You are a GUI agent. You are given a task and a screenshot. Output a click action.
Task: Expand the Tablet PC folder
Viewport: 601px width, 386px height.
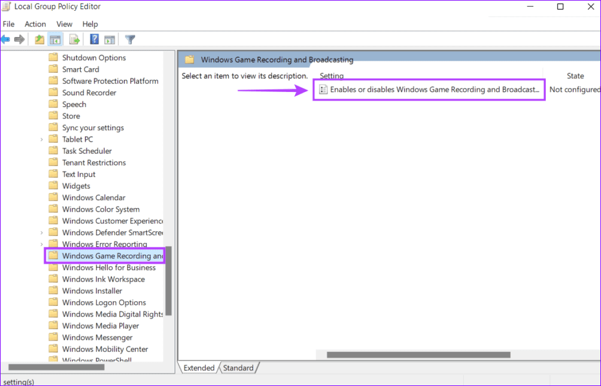41,139
